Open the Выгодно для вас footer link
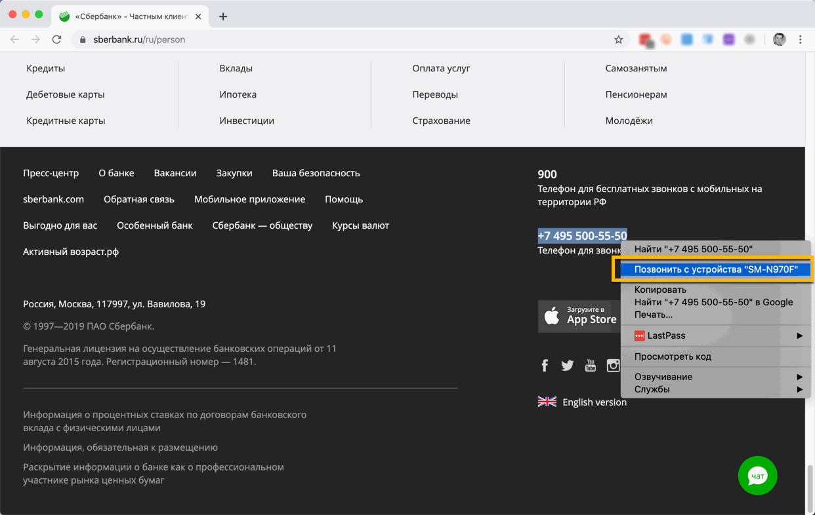 [60, 225]
